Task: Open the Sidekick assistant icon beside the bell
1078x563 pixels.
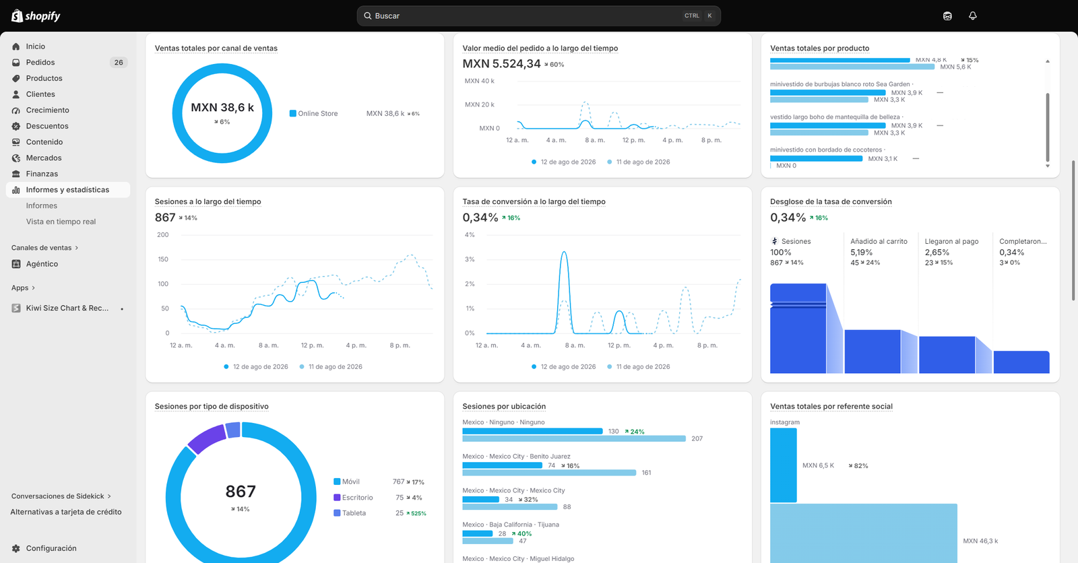Action: (x=947, y=15)
